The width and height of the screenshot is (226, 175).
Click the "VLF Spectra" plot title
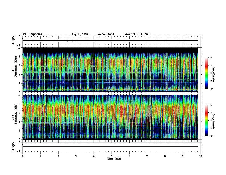tap(32, 34)
